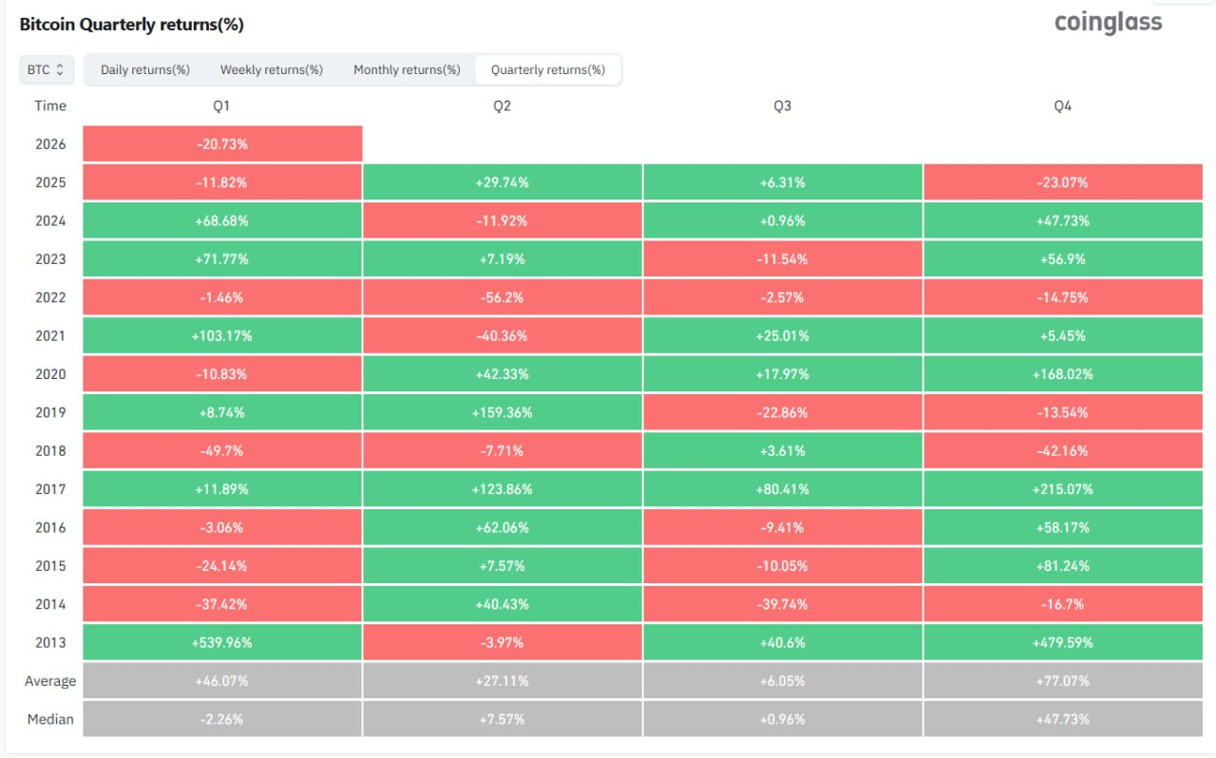Switch to the Monthly returns(%) tab
This screenshot has width=1216, height=758.
click(x=407, y=69)
